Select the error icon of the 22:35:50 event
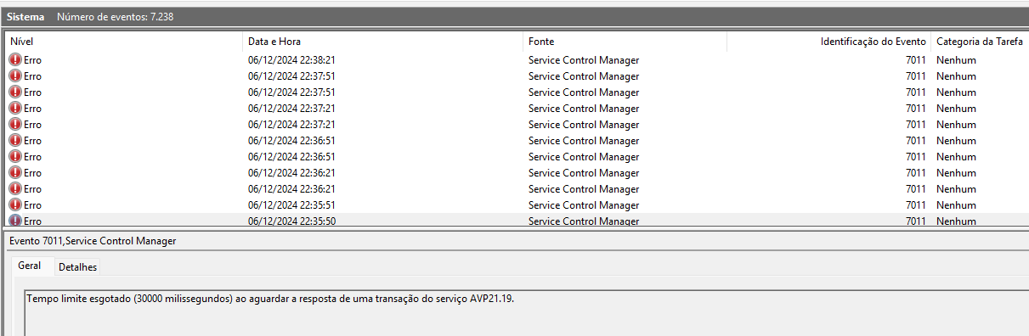The image size is (1029, 336). tap(15, 221)
